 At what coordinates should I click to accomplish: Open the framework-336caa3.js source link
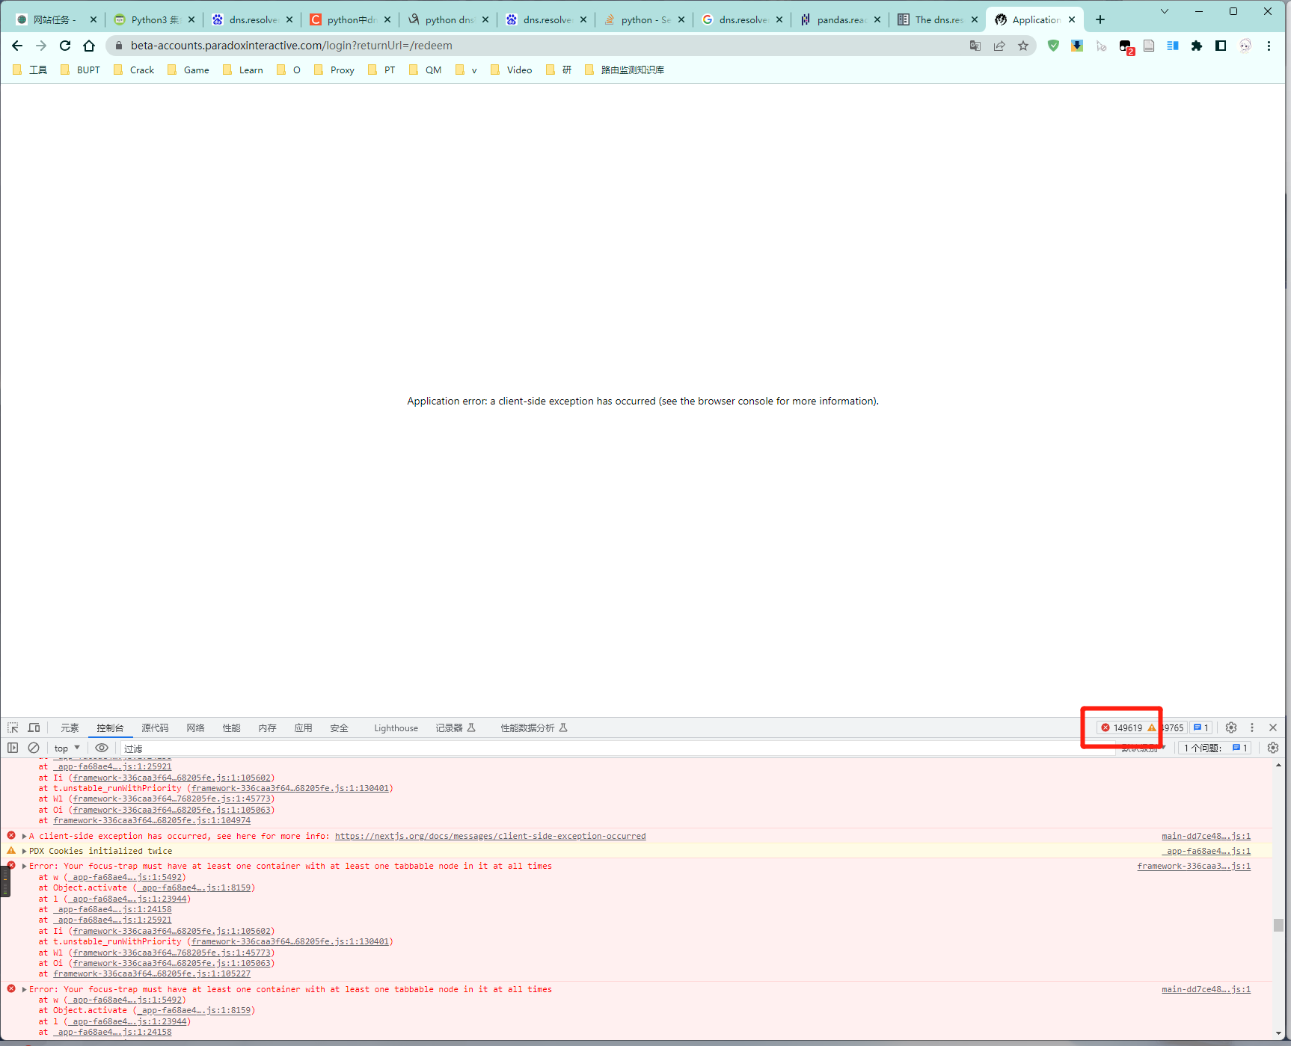click(x=1194, y=865)
